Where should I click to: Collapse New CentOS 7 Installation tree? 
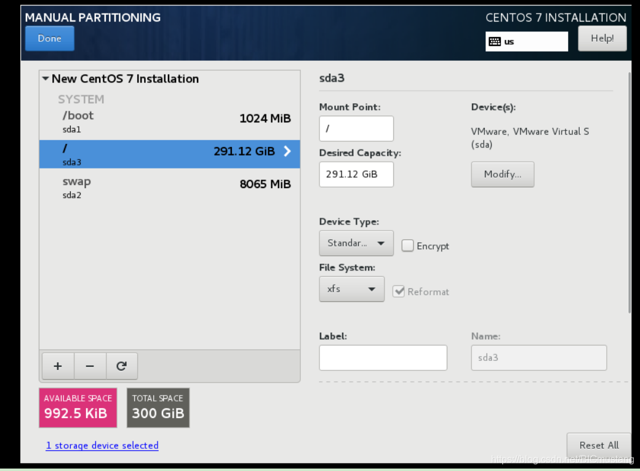pyautogui.click(x=46, y=78)
